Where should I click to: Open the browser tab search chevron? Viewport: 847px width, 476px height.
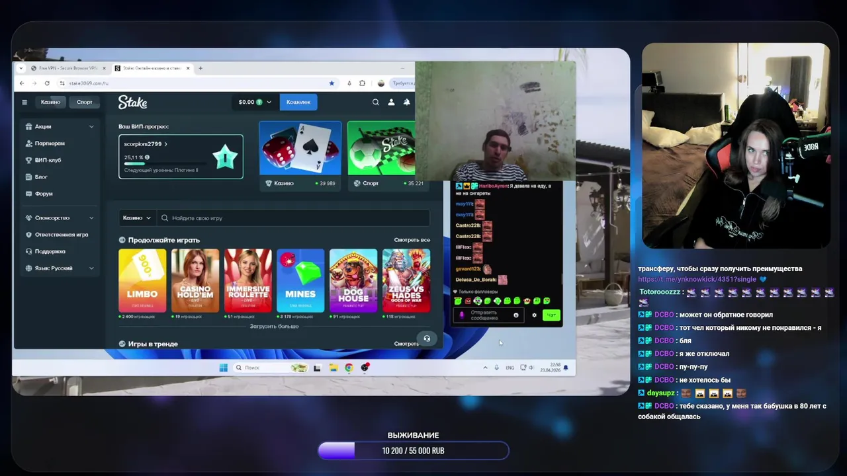pyautogui.click(x=22, y=68)
